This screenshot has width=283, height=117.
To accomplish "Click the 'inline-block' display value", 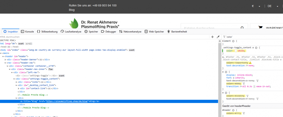I will [245, 75].
